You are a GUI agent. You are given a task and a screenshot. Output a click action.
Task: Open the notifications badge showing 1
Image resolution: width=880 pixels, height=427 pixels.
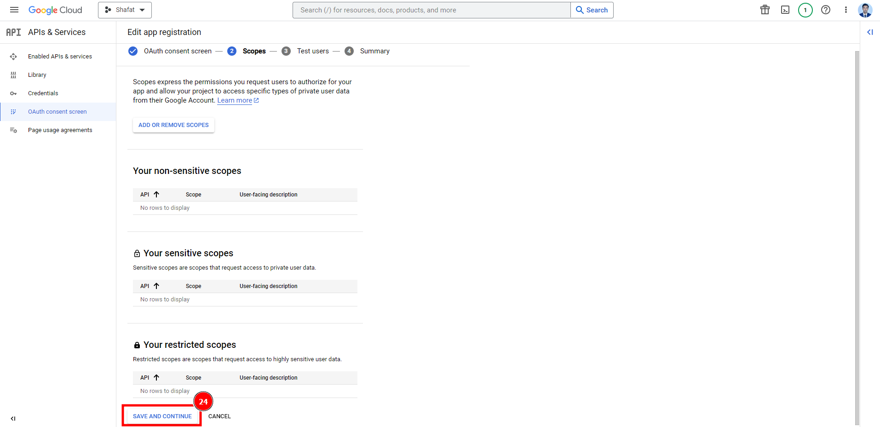pos(805,10)
